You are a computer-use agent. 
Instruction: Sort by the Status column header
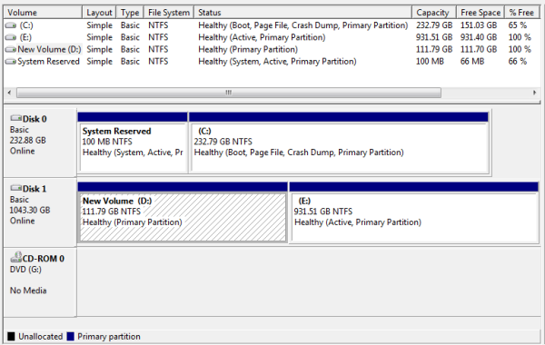[x=303, y=13]
